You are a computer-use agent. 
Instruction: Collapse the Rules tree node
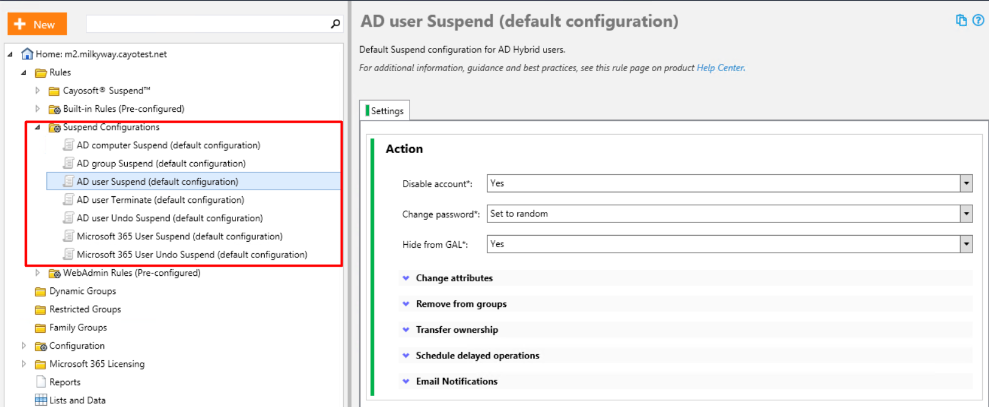[24, 72]
